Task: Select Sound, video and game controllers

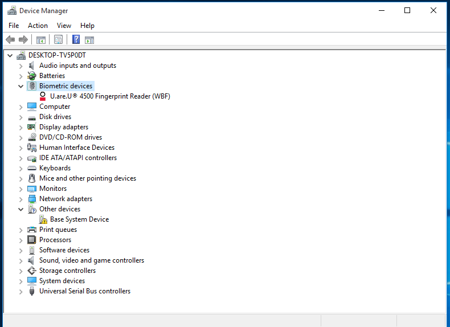Action: 91,260
